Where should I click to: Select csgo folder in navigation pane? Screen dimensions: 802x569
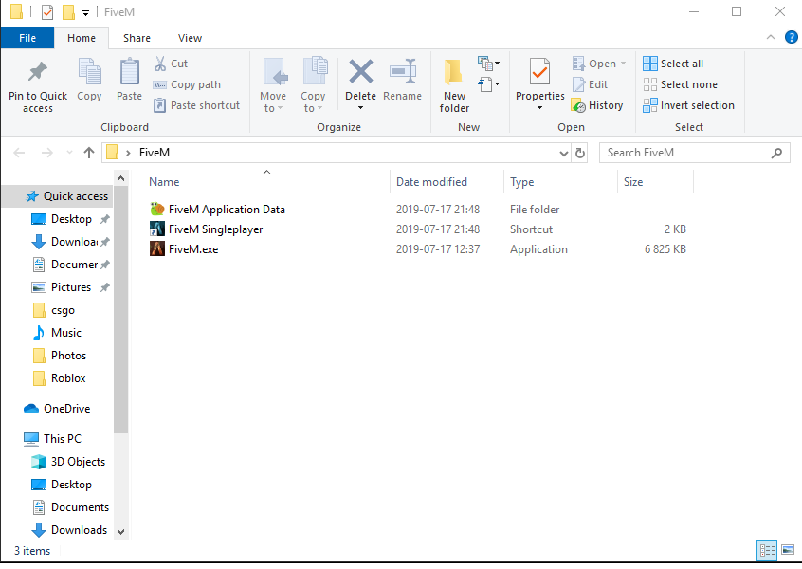[63, 310]
